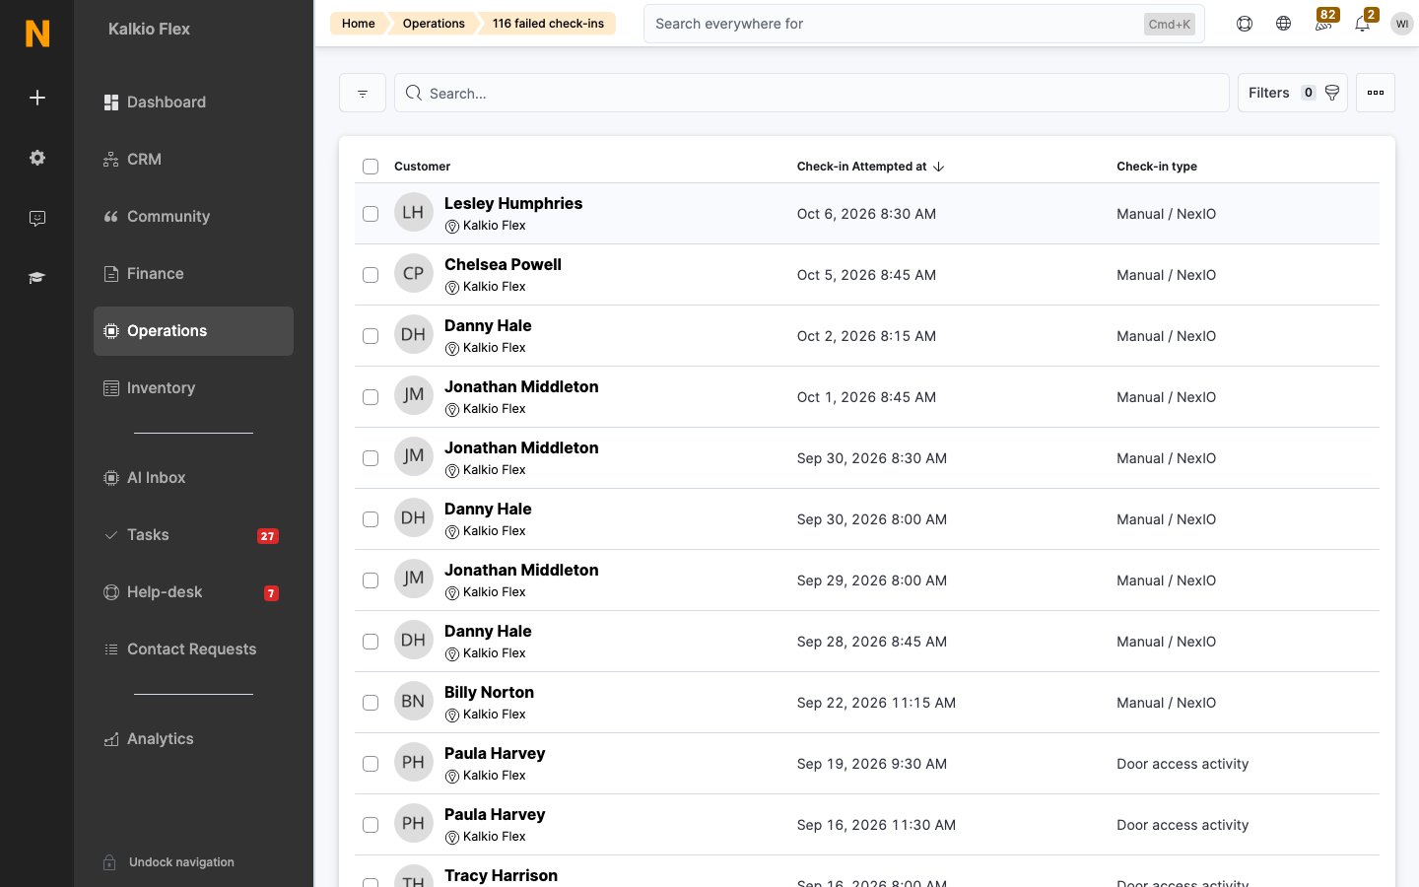Open Dashboard in the sidebar
This screenshot has width=1419, height=887.
pyautogui.click(x=193, y=102)
